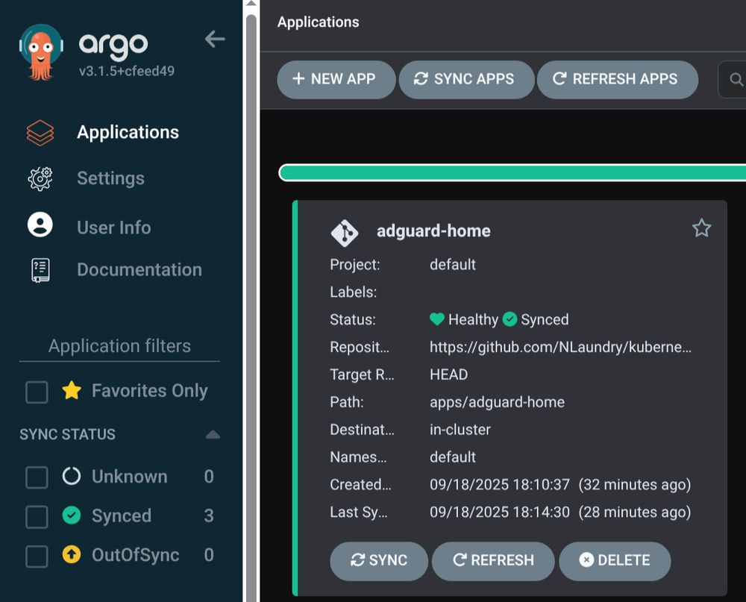Image resolution: width=746 pixels, height=602 pixels.
Task: Open the User Info menu item
Action: tap(114, 228)
